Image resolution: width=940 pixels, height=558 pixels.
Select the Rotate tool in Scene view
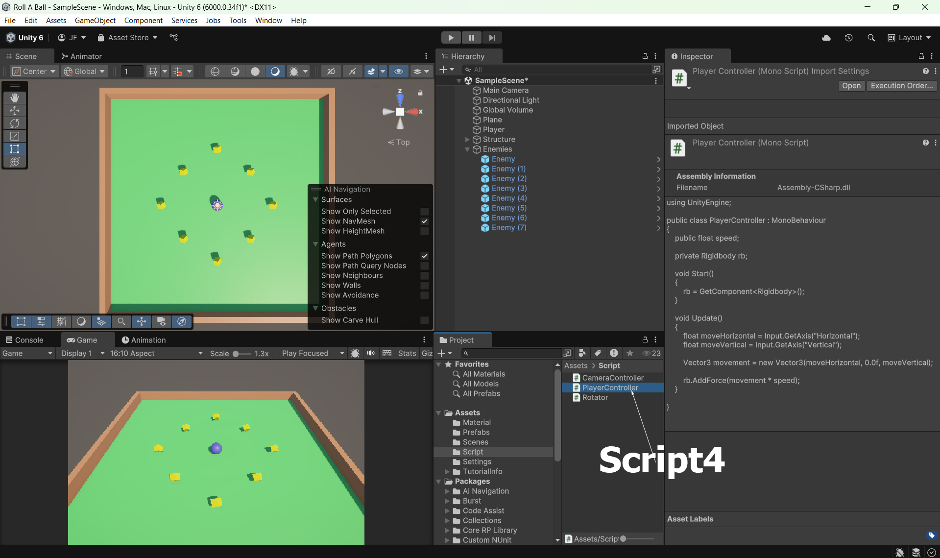(x=15, y=123)
